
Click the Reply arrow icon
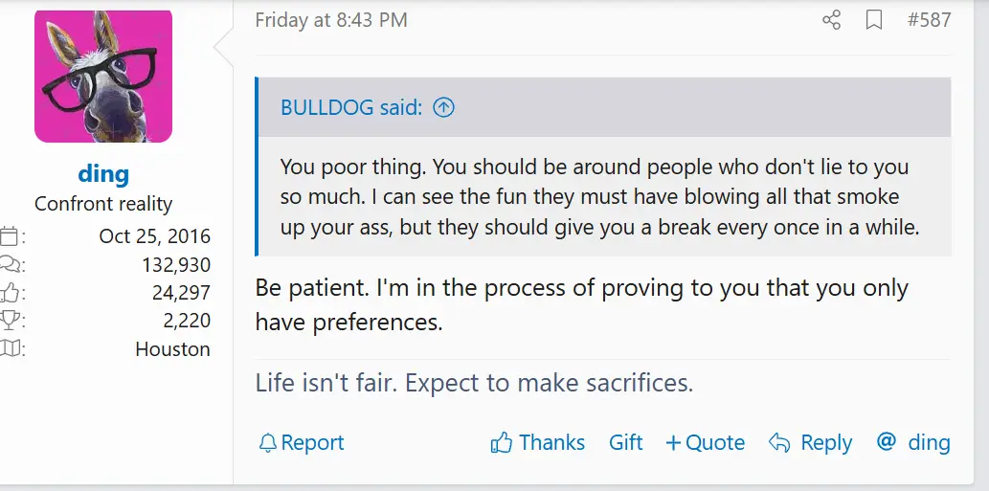[x=779, y=443]
